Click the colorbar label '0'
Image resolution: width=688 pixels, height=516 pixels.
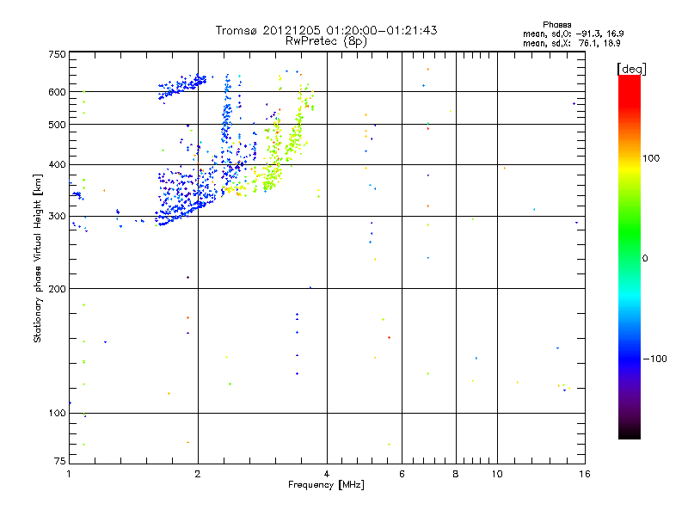645,259
